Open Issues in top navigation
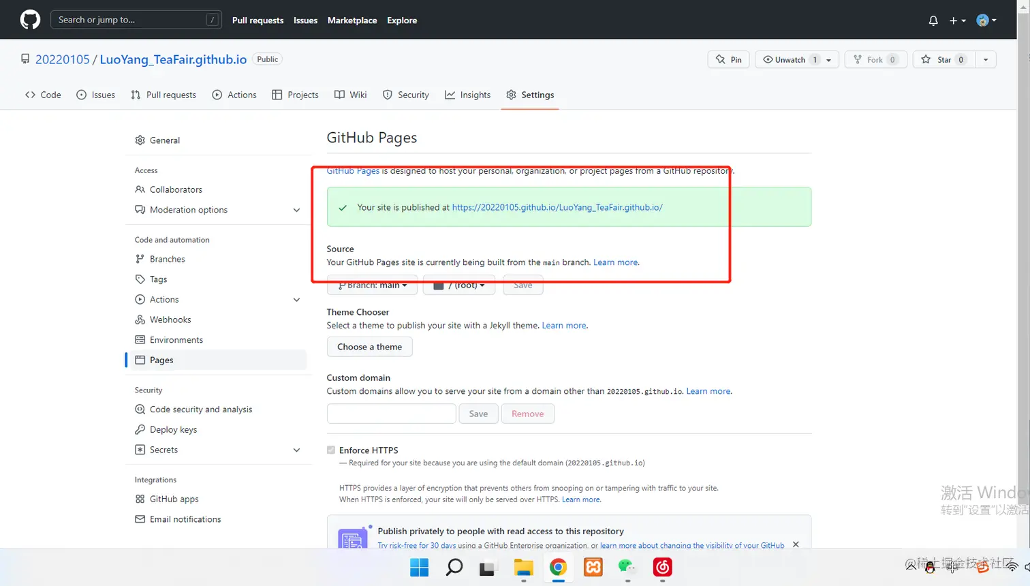The image size is (1030, 586). coord(305,20)
